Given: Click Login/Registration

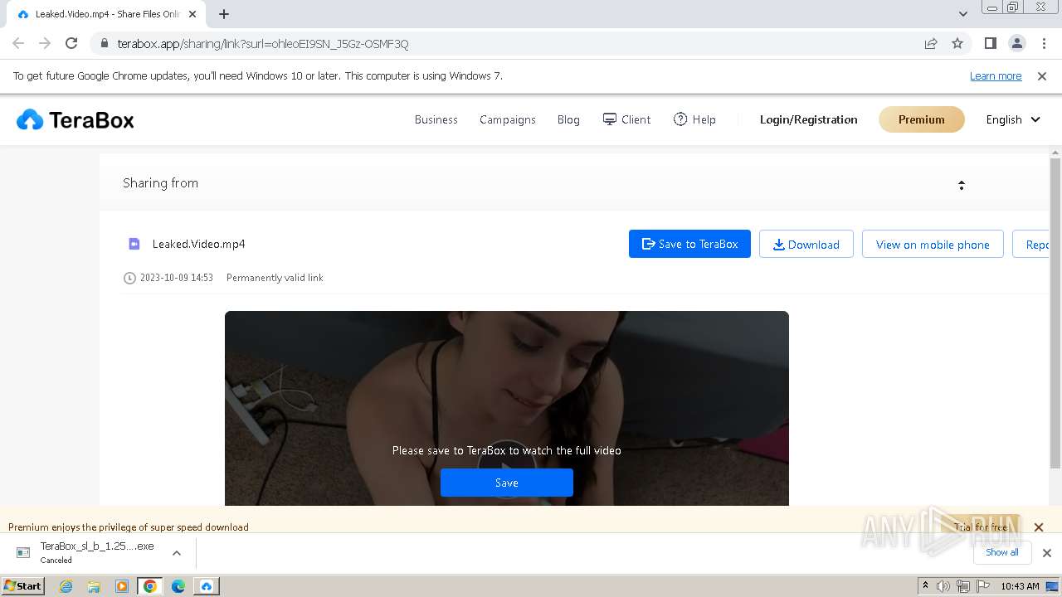Looking at the screenshot, I should pos(809,119).
